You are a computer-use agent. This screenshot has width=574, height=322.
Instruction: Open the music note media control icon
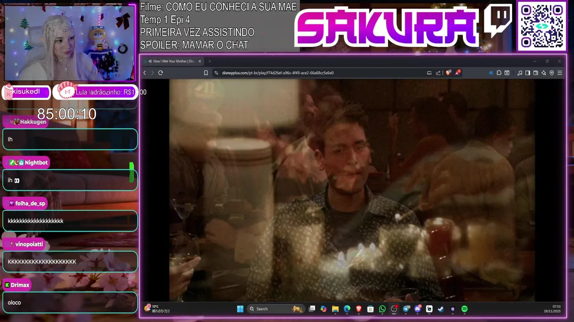coord(520,73)
